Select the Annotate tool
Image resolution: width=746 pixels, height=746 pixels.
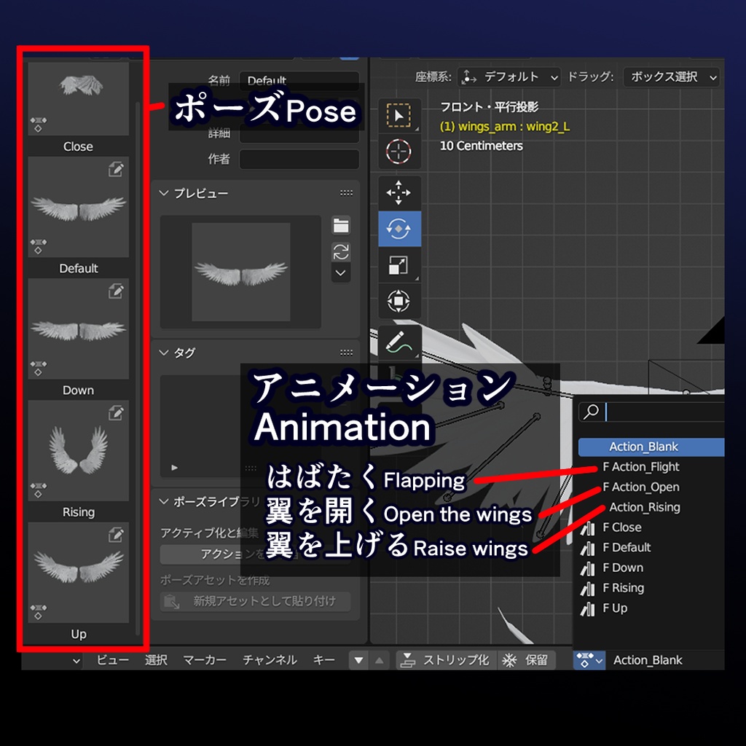(398, 342)
